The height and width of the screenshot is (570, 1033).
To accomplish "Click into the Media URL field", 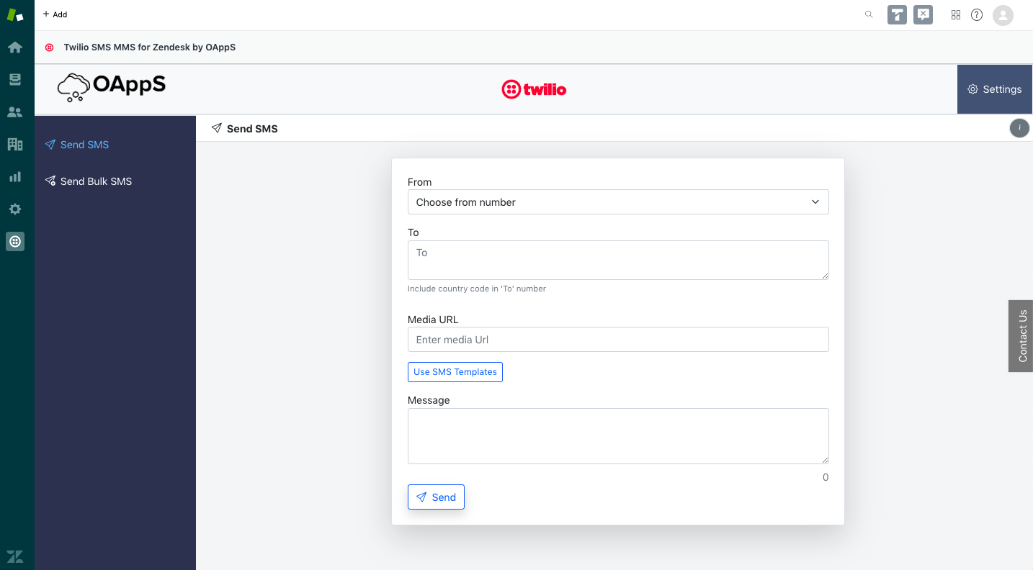I will 618,340.
